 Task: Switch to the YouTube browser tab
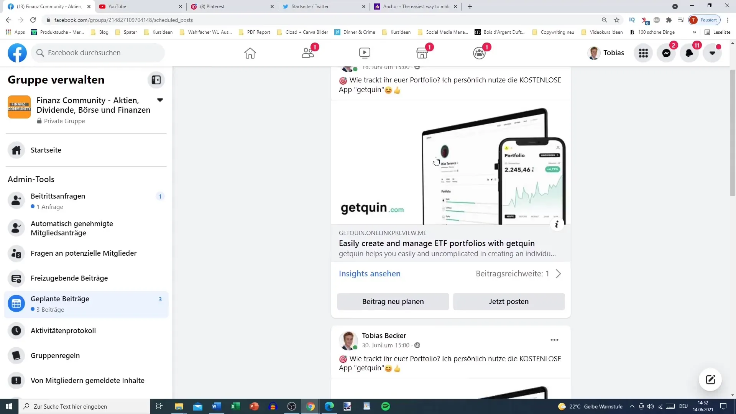tap(140, 7)
